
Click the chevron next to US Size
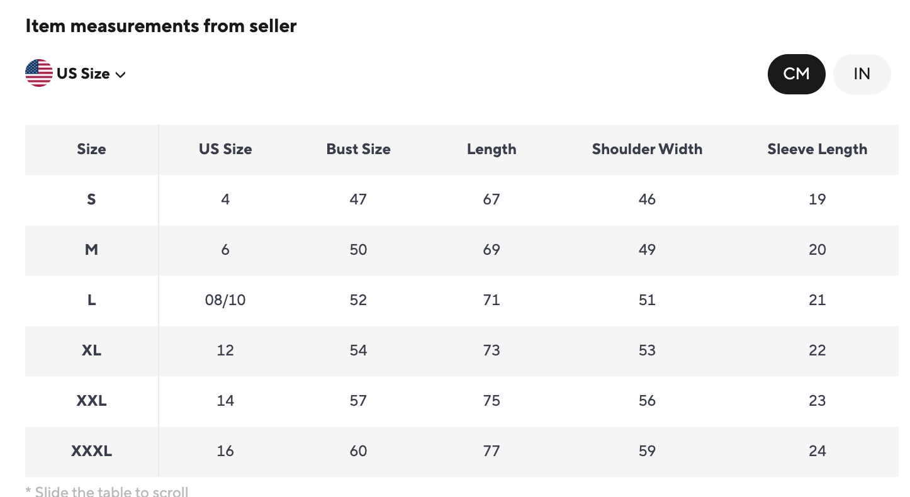click(x=121, y=74)
